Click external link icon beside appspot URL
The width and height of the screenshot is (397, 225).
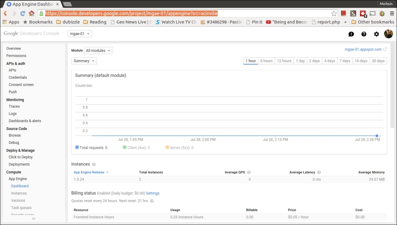[x=385, y=49]
